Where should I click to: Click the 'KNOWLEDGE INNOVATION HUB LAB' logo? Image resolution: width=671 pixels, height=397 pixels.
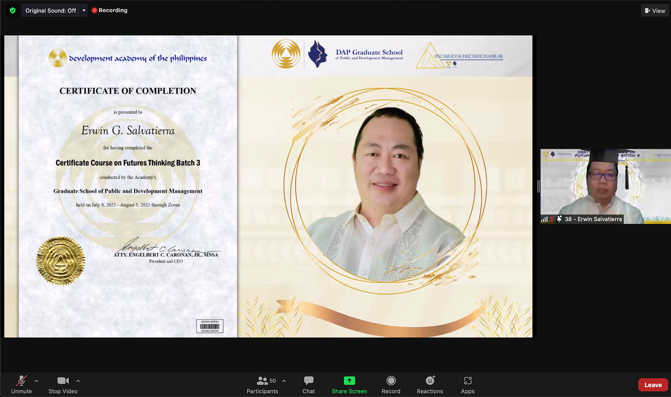pos(460,56)
